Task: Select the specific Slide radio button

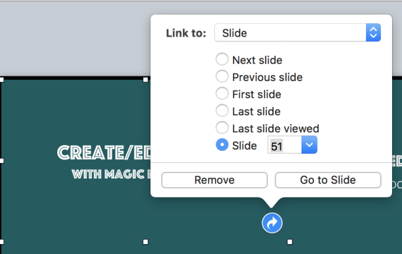Action: (222, 145)
